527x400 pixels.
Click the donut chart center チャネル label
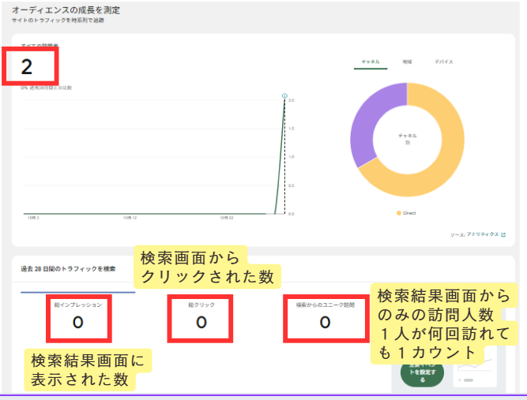(x=407, y=136)
